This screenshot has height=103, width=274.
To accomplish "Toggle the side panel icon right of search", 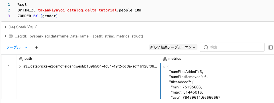I will tap(271, 47).
